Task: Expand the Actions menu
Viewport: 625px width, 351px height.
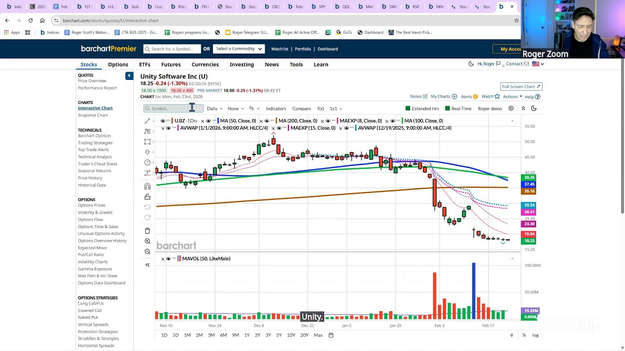Action: (x=513, y=97)
